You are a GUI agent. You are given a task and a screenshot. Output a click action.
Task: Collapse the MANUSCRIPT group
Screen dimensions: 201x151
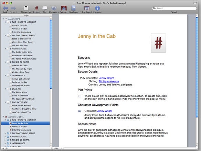coord(3,19)
